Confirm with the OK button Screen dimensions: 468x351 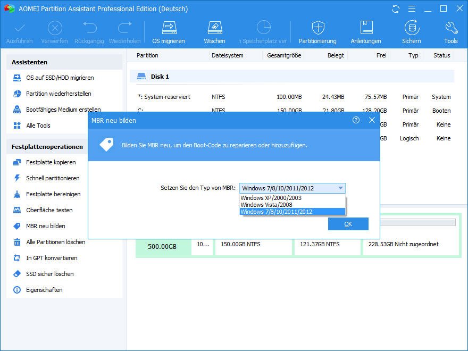pyautogui.click(x=348, y=224)
